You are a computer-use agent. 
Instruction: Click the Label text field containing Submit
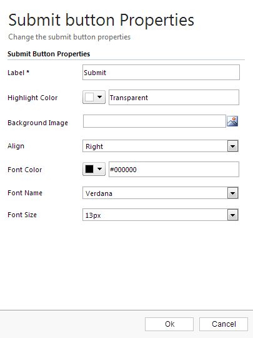pyautogui.click(x=161, y=73)
